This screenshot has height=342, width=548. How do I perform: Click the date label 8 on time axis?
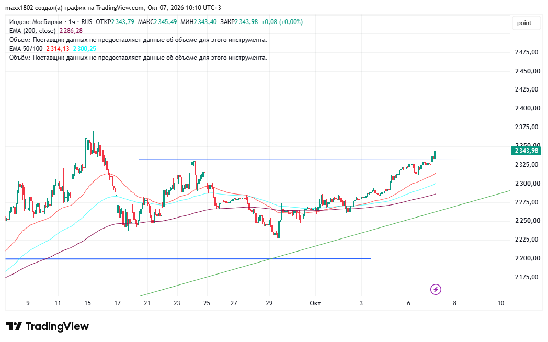(455, 303)
